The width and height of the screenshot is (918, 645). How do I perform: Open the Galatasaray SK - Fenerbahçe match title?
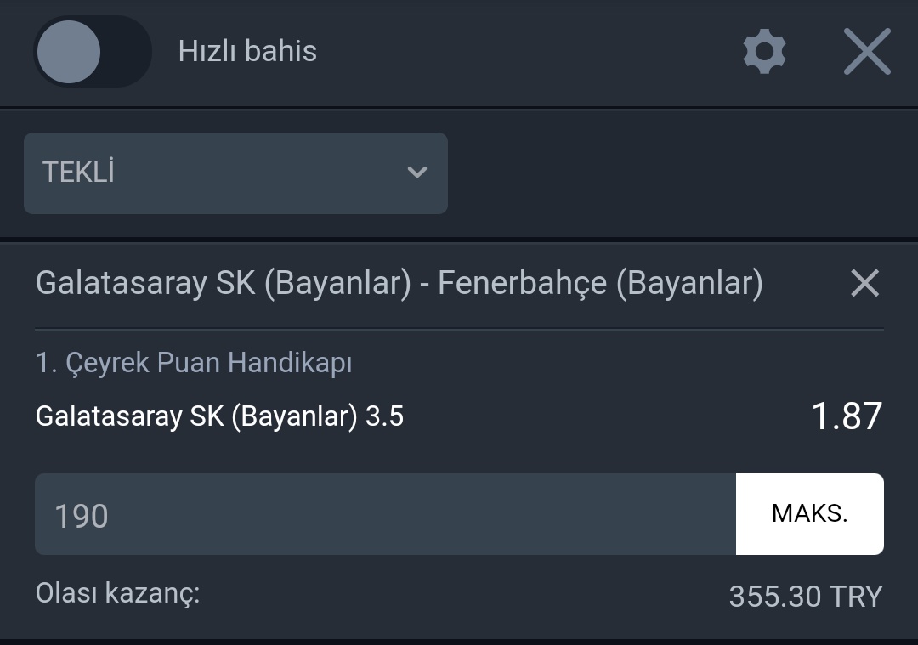click(x=399, y=283)
